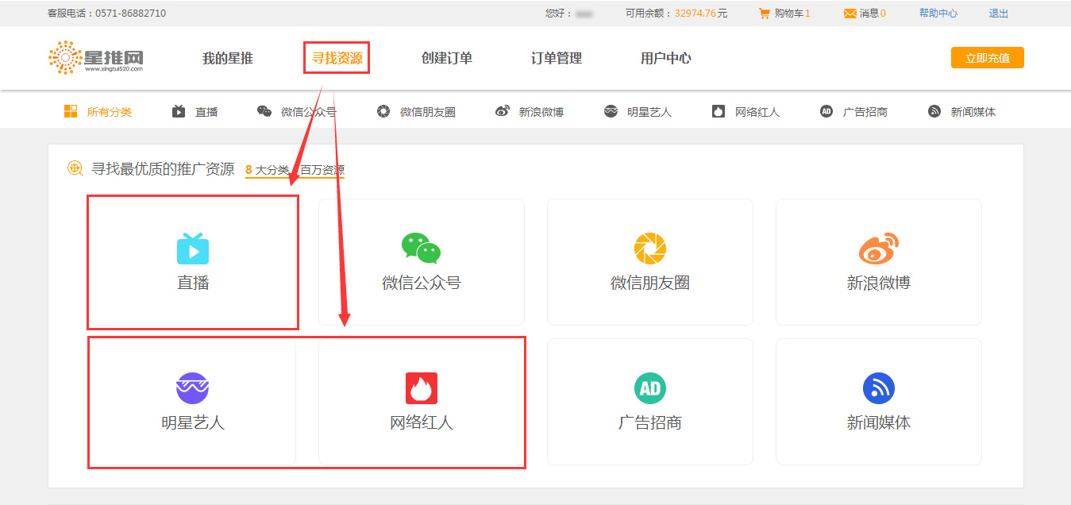Click the Weibo icon beside 新浪微博 in bar

pyautogui.click(x=503, y=111)
